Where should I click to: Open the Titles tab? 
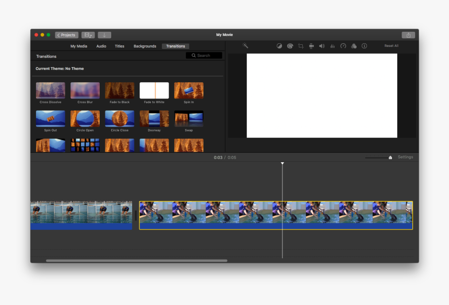tap(120, 46)
